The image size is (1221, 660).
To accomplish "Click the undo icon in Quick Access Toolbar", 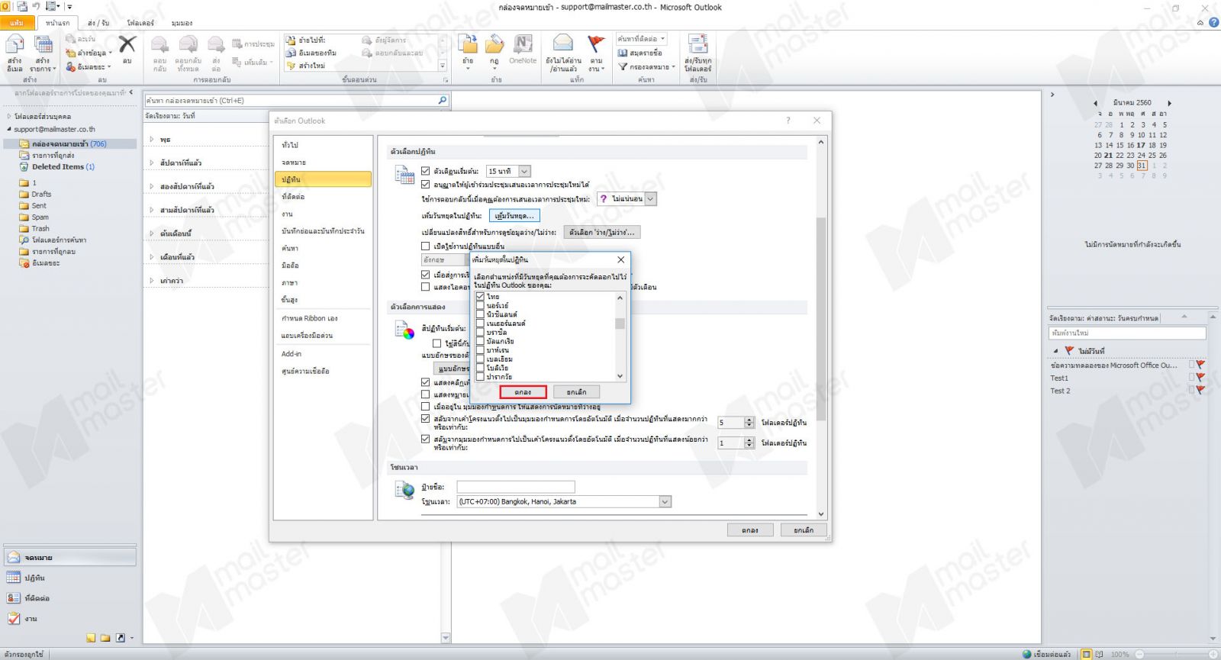I will coord(36,6).
